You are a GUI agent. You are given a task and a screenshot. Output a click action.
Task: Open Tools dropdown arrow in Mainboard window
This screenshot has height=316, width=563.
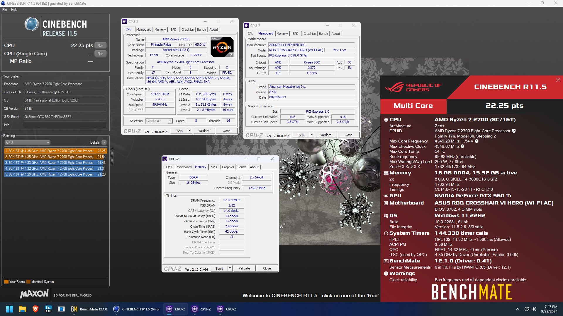click(x=311, y=135)
